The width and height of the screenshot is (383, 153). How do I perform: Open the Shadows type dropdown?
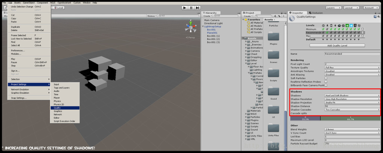click(x=352, y=96)
